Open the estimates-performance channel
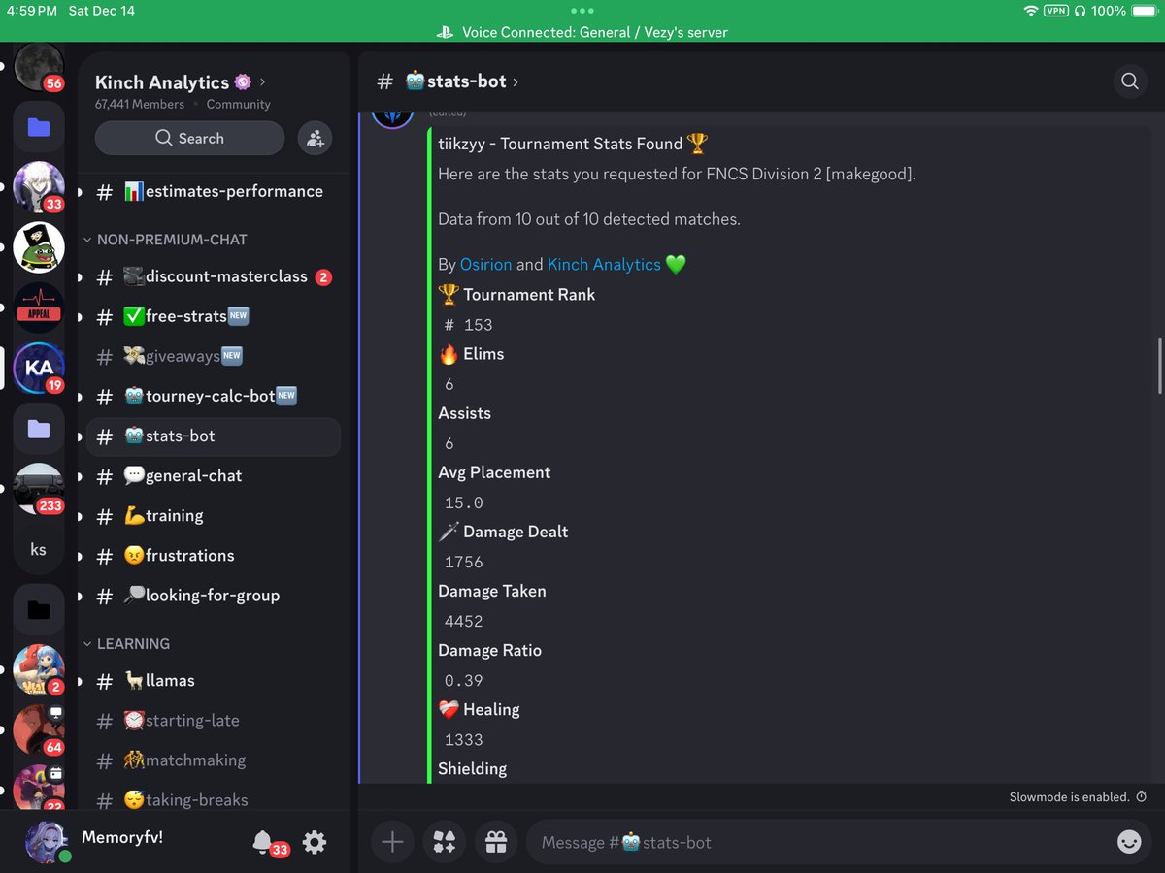Image resolution: width=1165 pixels, height=873 pixels. coord(214,191)
